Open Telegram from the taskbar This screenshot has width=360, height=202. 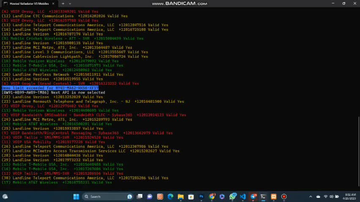pyautogui.click(x=253, y=197)
